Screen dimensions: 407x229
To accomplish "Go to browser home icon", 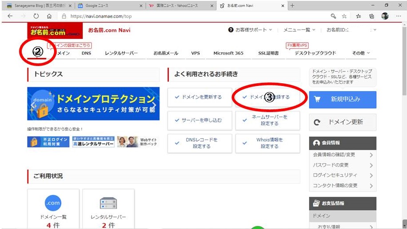I will pyautogui.click(x=49, y=16).
